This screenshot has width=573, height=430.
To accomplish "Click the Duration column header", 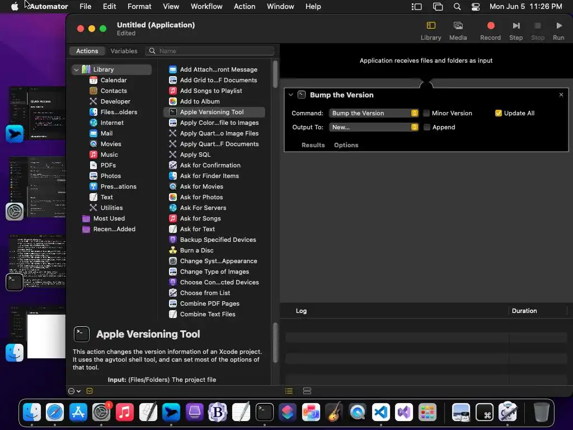I will pyautogui.click(x=524, y=311).
